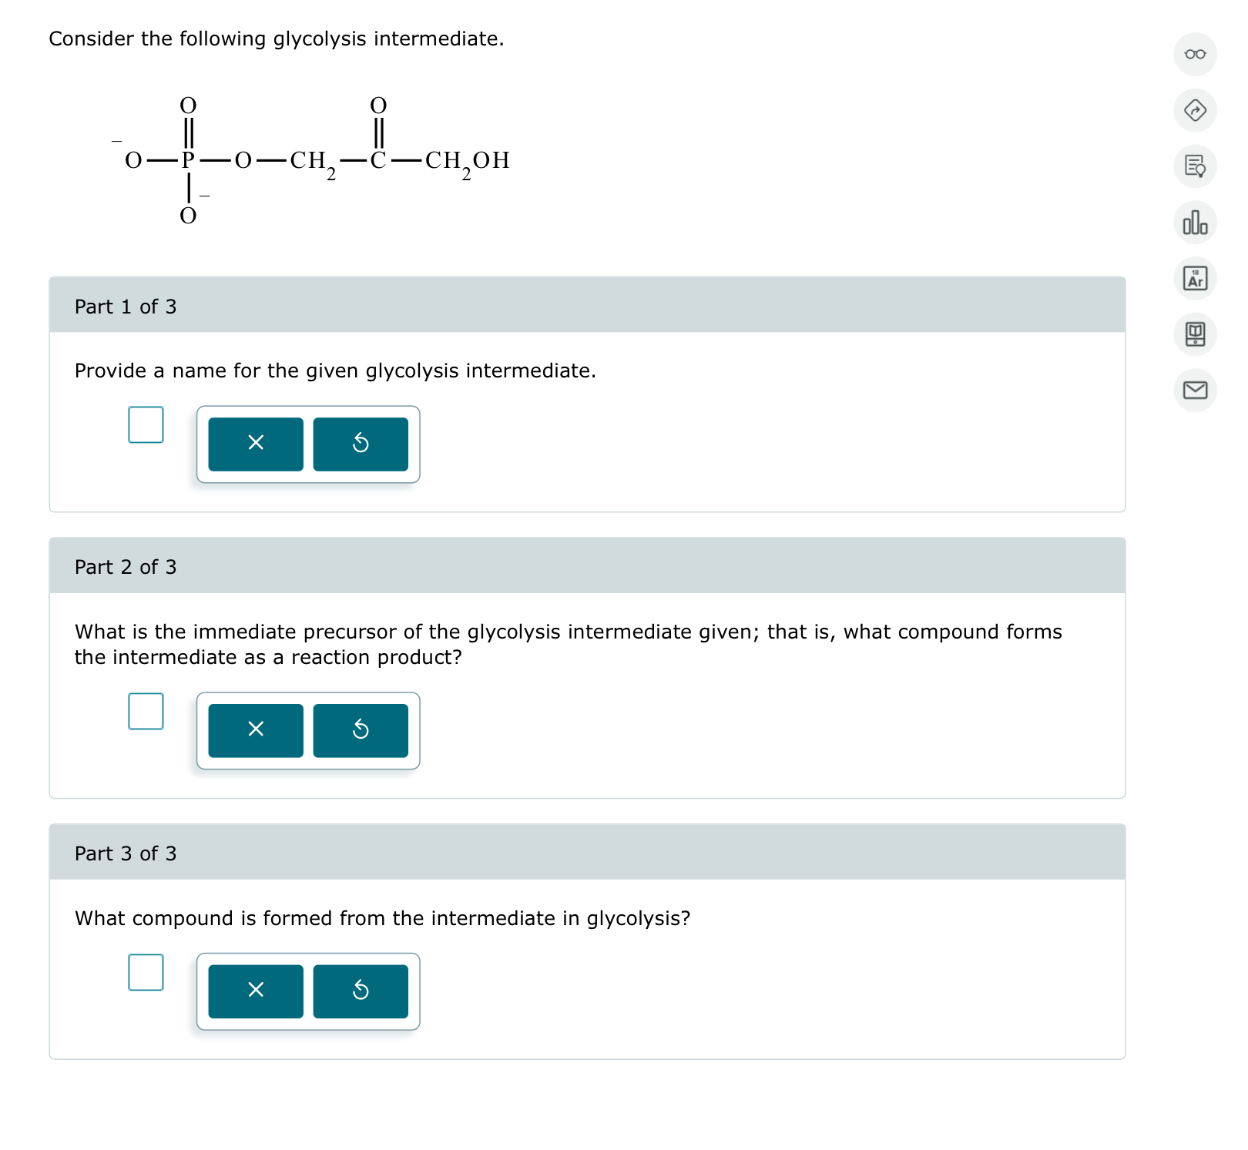The height and width of the screenshot is (1150, 1248).
Task: Click the X clear button in Part 1
Action: click(255, 443)
